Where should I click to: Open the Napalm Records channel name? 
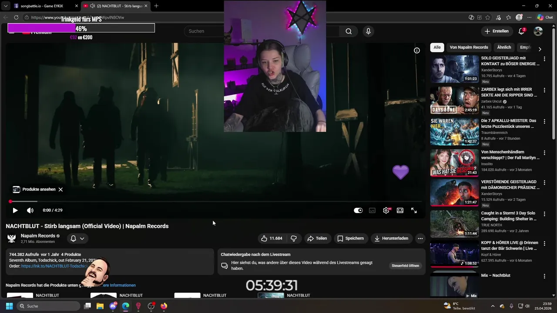coord(38,236)
